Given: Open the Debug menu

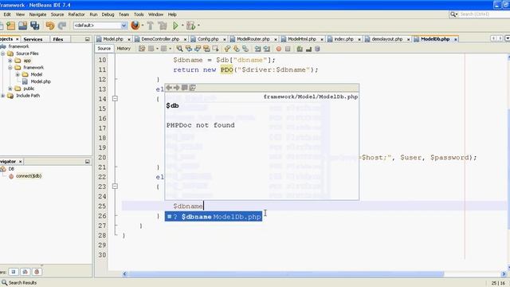Looking at the screenshot, I should (x=108, y=14).
